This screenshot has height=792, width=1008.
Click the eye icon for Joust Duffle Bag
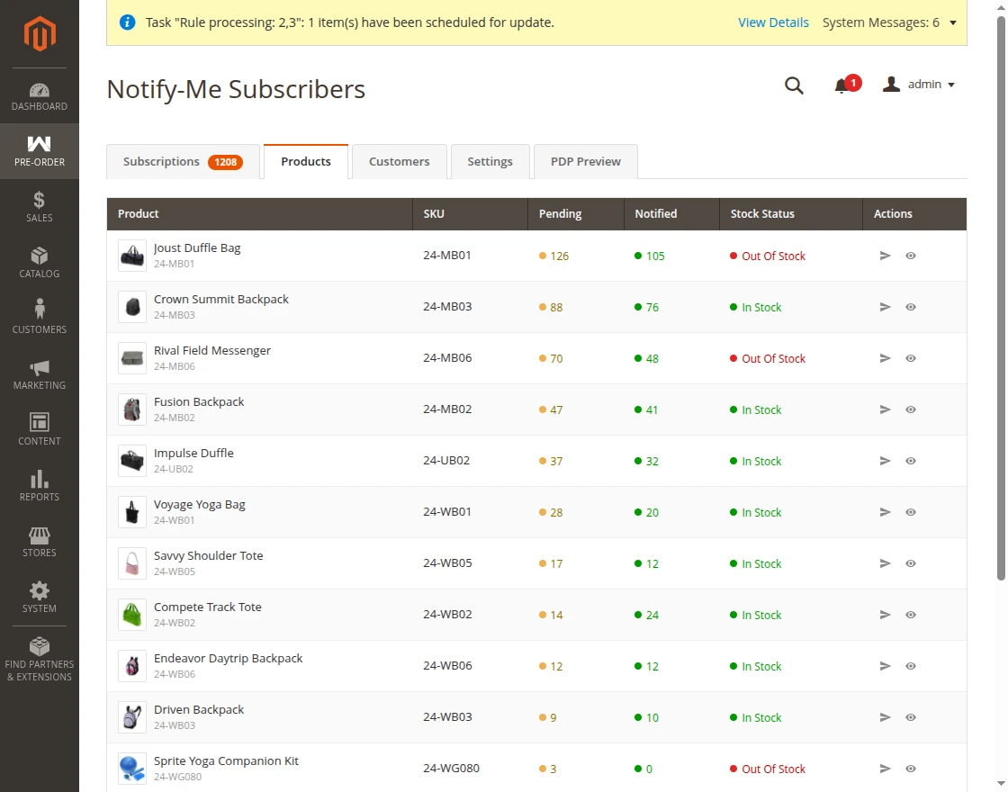coord(910,256)
